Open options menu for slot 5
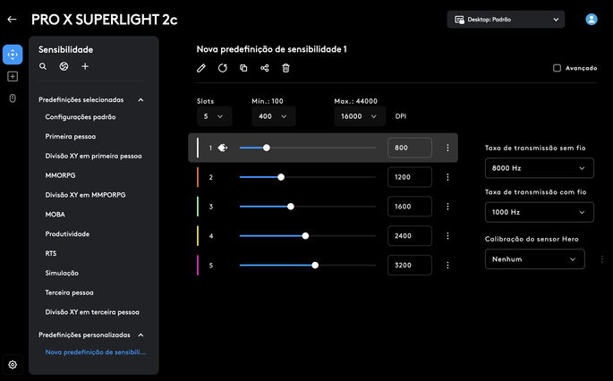Image resolution: width=613 pixels, height=381 pixels. point(447,265)
